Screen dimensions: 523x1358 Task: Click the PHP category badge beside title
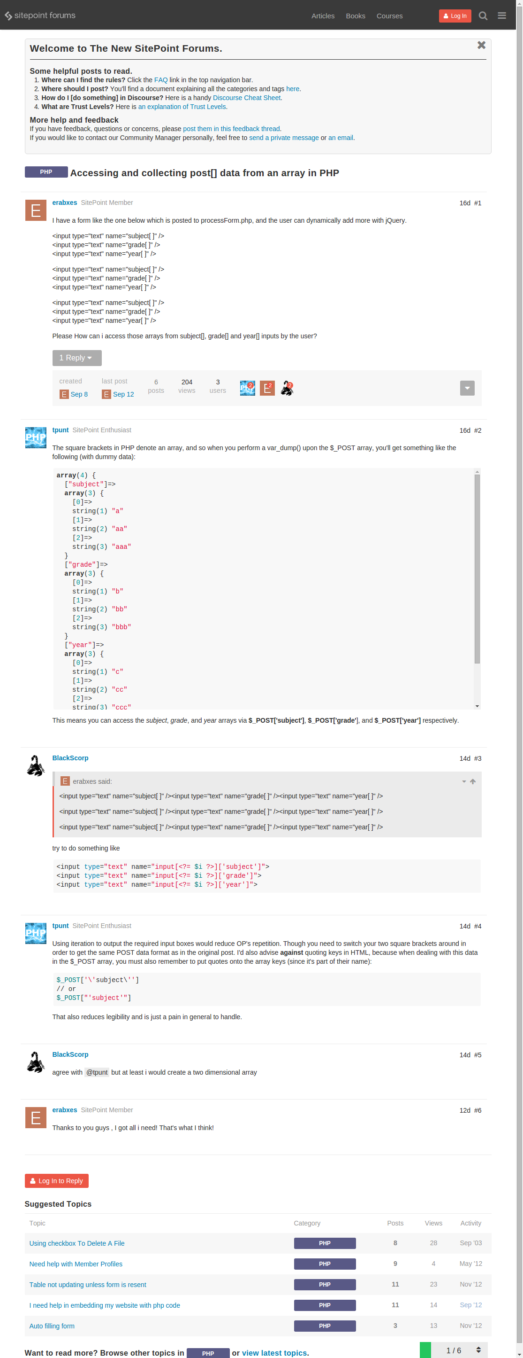point(46,172)
